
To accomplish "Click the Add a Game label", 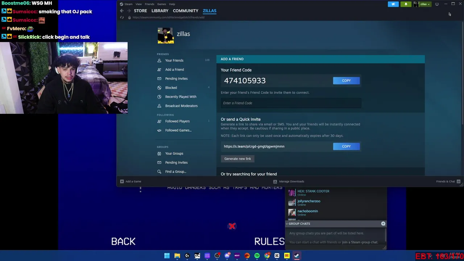I will click(x=133, y=181).
